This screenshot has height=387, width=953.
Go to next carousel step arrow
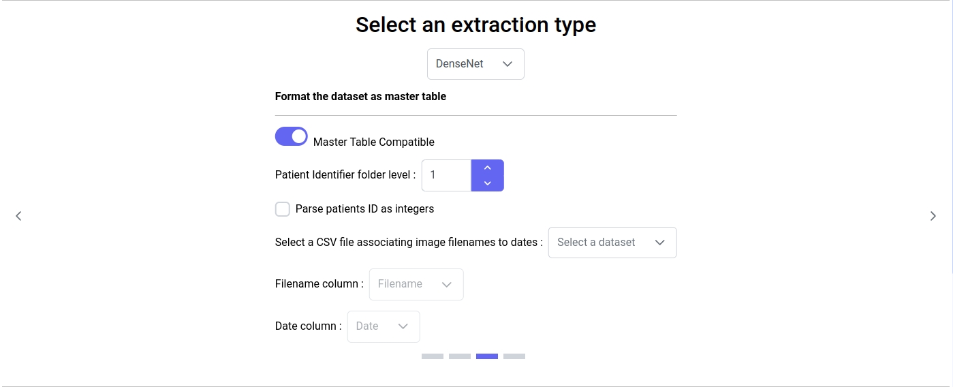pos(933,216)
